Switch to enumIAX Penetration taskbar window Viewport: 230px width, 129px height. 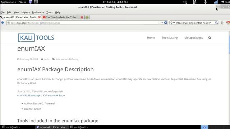pos(52,127)
